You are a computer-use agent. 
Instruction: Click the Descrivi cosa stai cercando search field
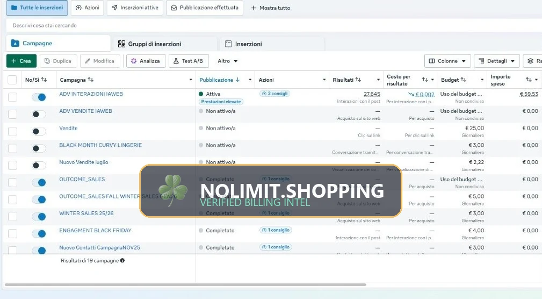274,25
